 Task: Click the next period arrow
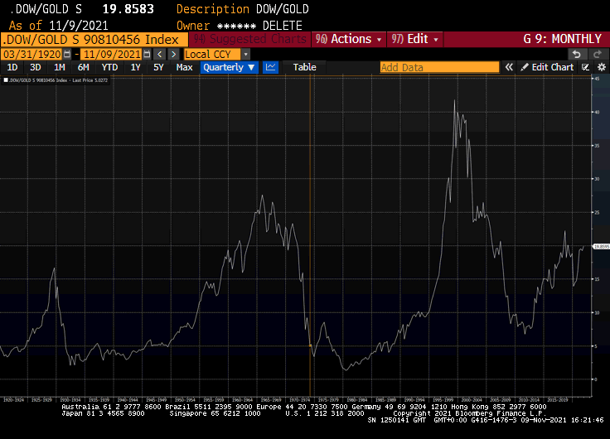point(173,54)
